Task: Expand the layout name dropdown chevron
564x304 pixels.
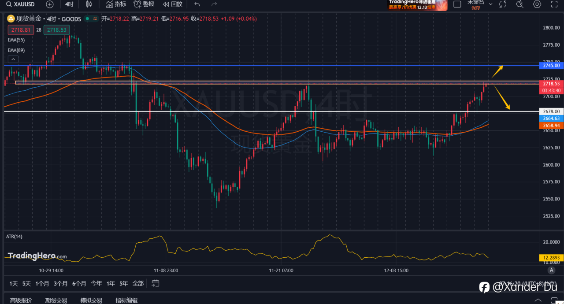Action: [491, 4]
